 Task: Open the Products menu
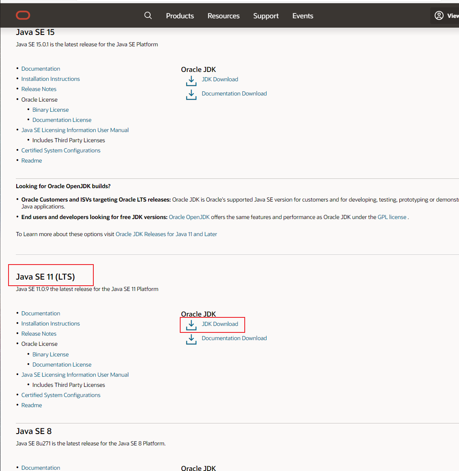coord(180,16)
